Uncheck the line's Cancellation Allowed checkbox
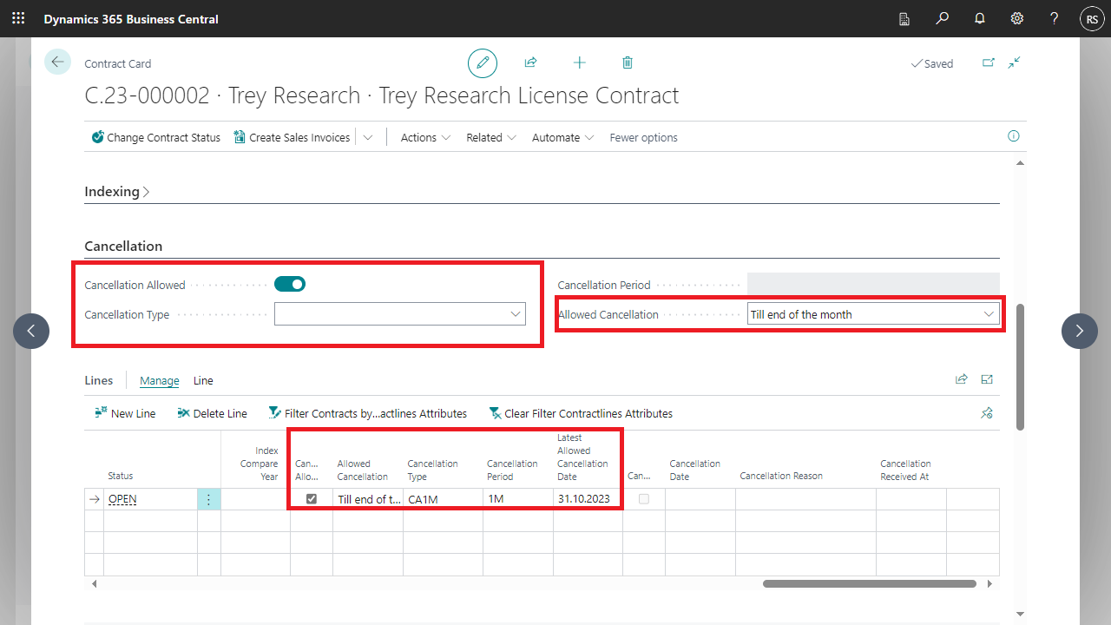This screenshot has height=625, width=1111. pyautogui.click(x=312, y=499)
